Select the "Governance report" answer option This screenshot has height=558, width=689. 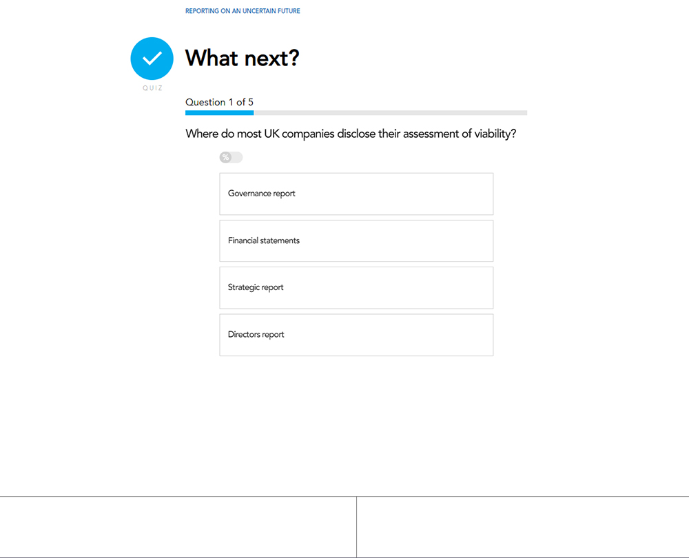tap(356, 194)
